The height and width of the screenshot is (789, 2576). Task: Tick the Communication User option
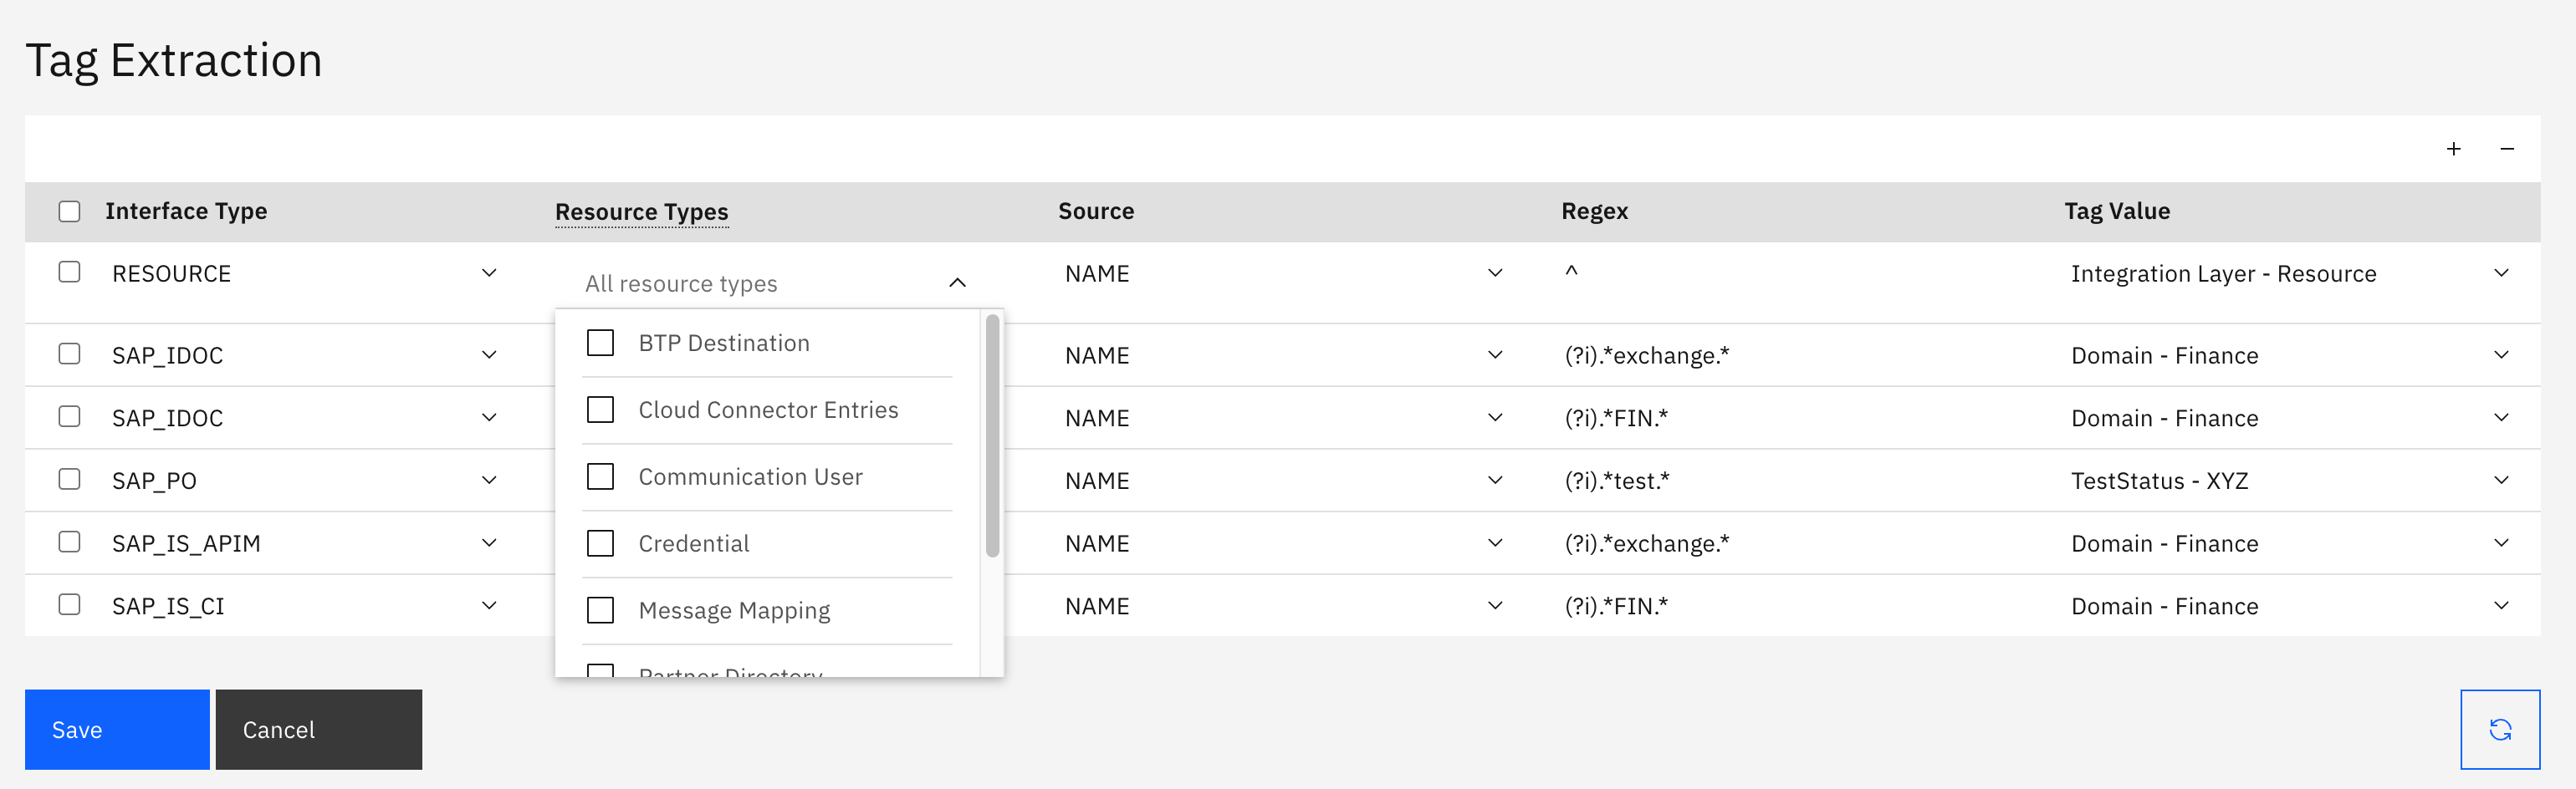point(600,476)
